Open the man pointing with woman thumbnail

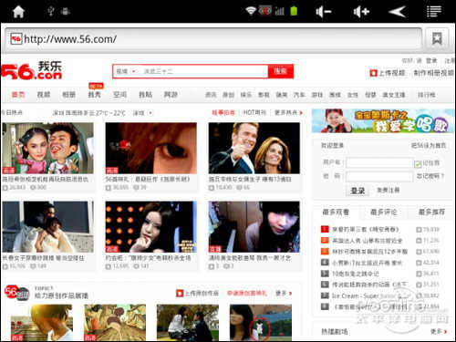(x=254, y=148)
